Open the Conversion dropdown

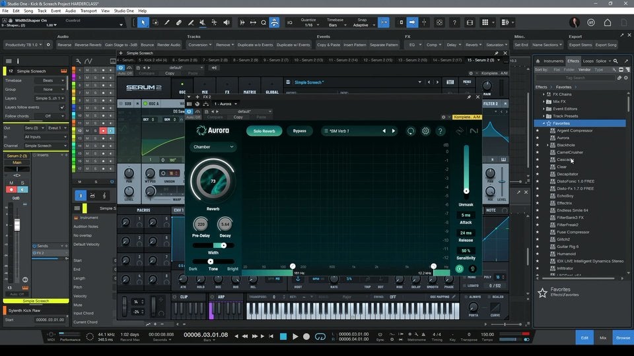pos(199,45)
